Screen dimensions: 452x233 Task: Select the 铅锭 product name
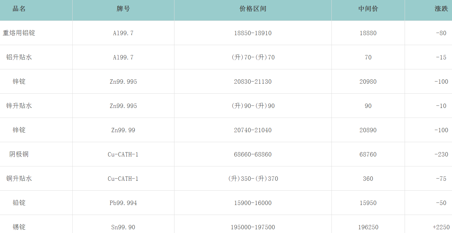click(x=19, y=203)
